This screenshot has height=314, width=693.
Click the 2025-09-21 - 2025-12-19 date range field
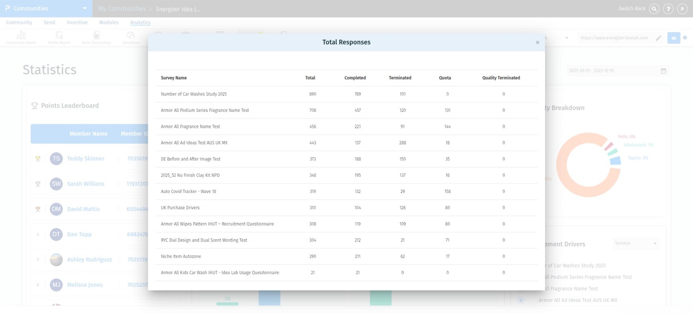point(618,71)
